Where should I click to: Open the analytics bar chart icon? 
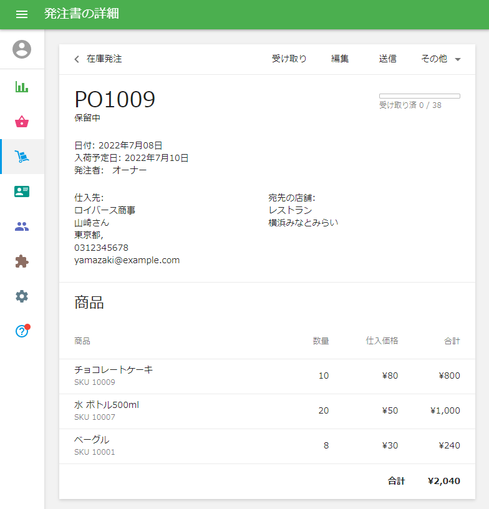[x=22, y=87]
